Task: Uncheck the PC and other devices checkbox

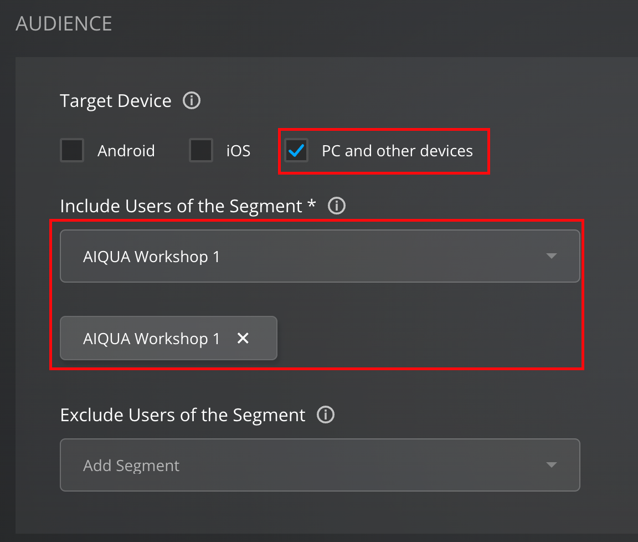Action: click(297, 150)
